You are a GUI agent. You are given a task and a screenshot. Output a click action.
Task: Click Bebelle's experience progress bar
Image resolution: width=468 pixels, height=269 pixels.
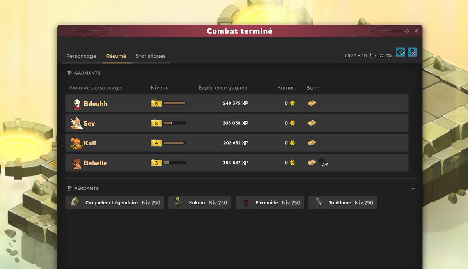click(174, 163)
